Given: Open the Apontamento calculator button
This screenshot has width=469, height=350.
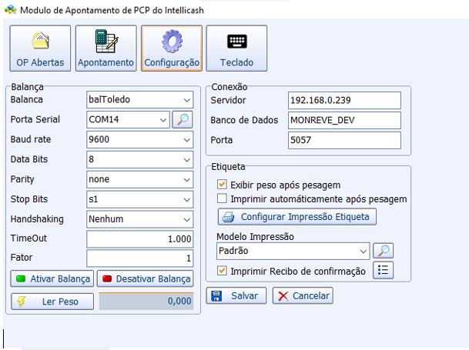Looking at the screenshot, I should [x=106, y=48].
